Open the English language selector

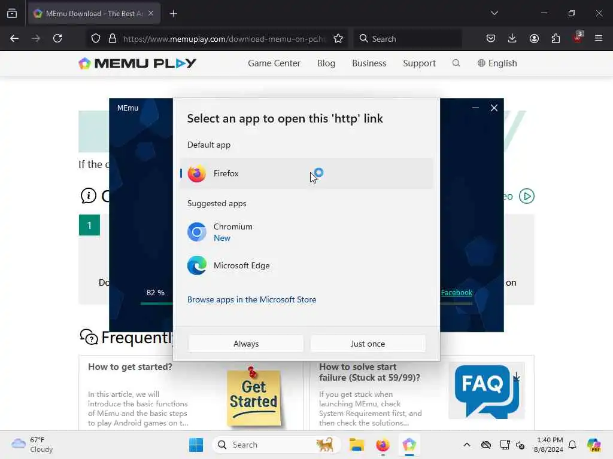click(x=497, y=63)
